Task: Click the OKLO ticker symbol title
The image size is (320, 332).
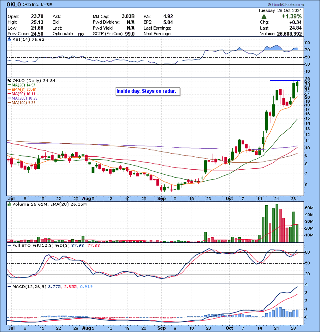Action: point(14,4)
